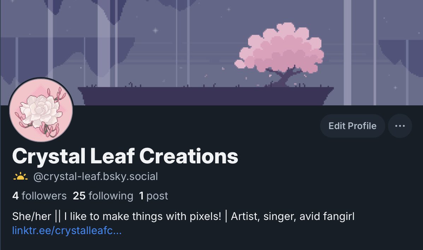Click the pixel cherry tree banner image
This screenshot has height=250, width=423.
pyautogui.click(x=211, y=53)
